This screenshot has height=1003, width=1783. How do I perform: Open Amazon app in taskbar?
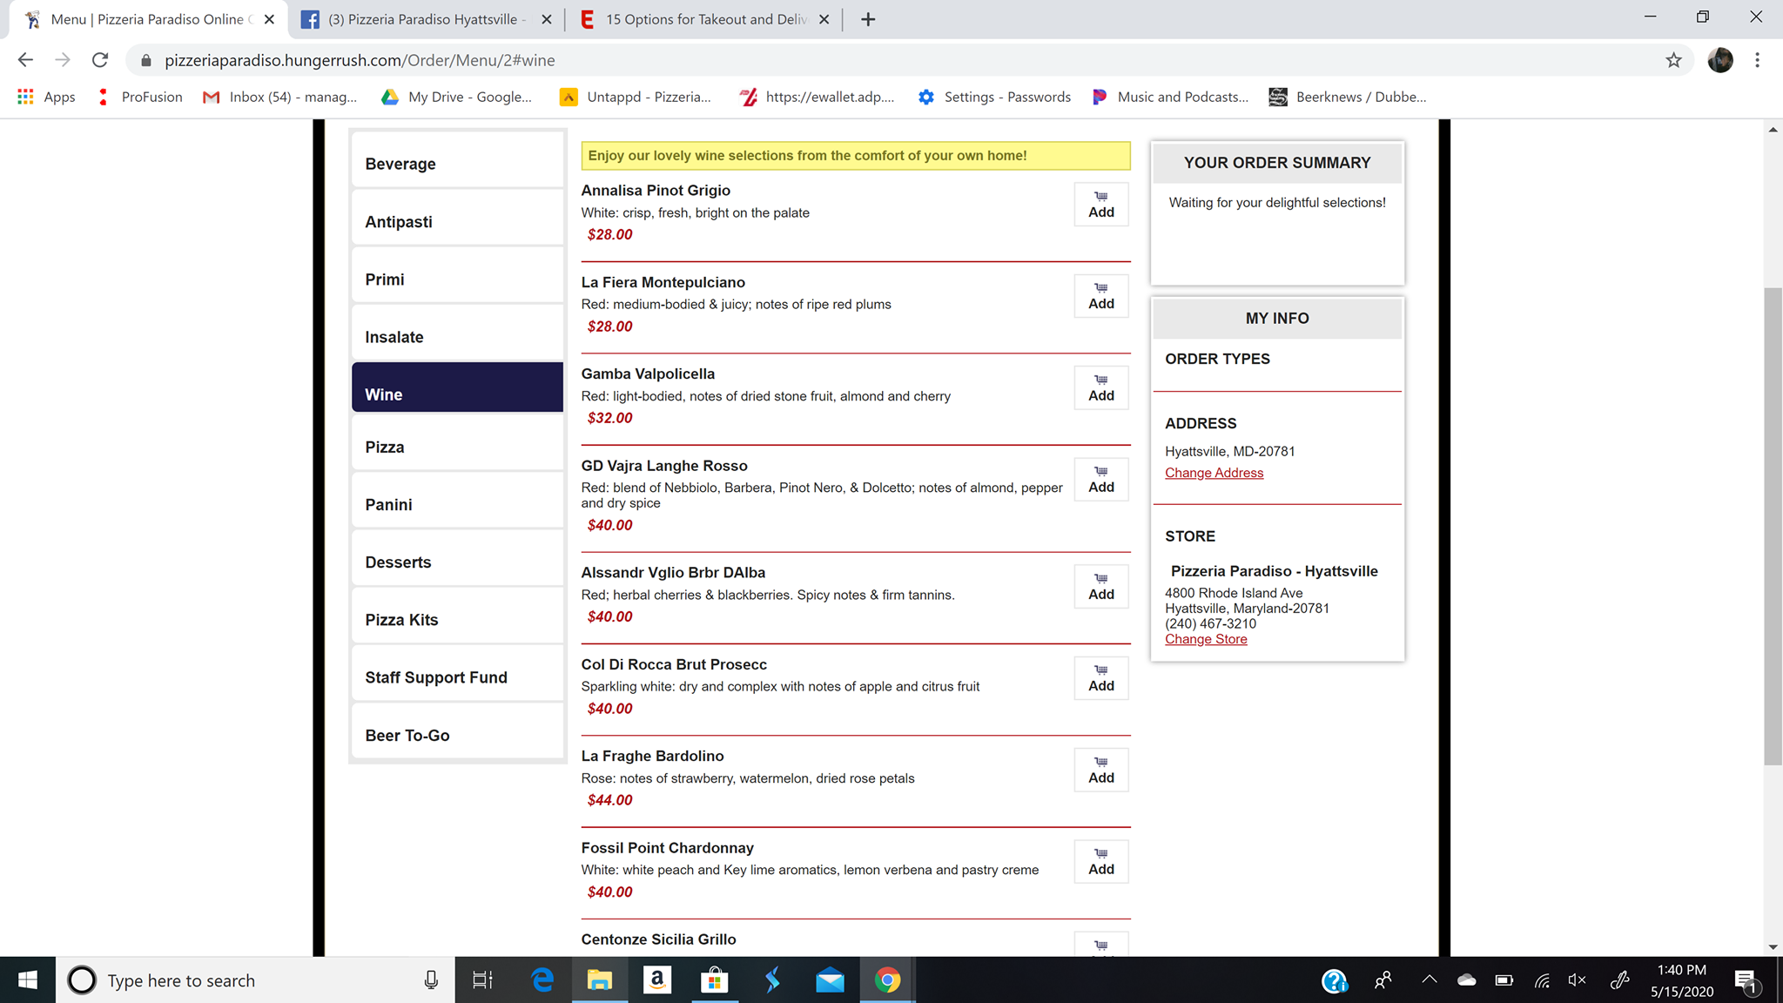[657, 980]
